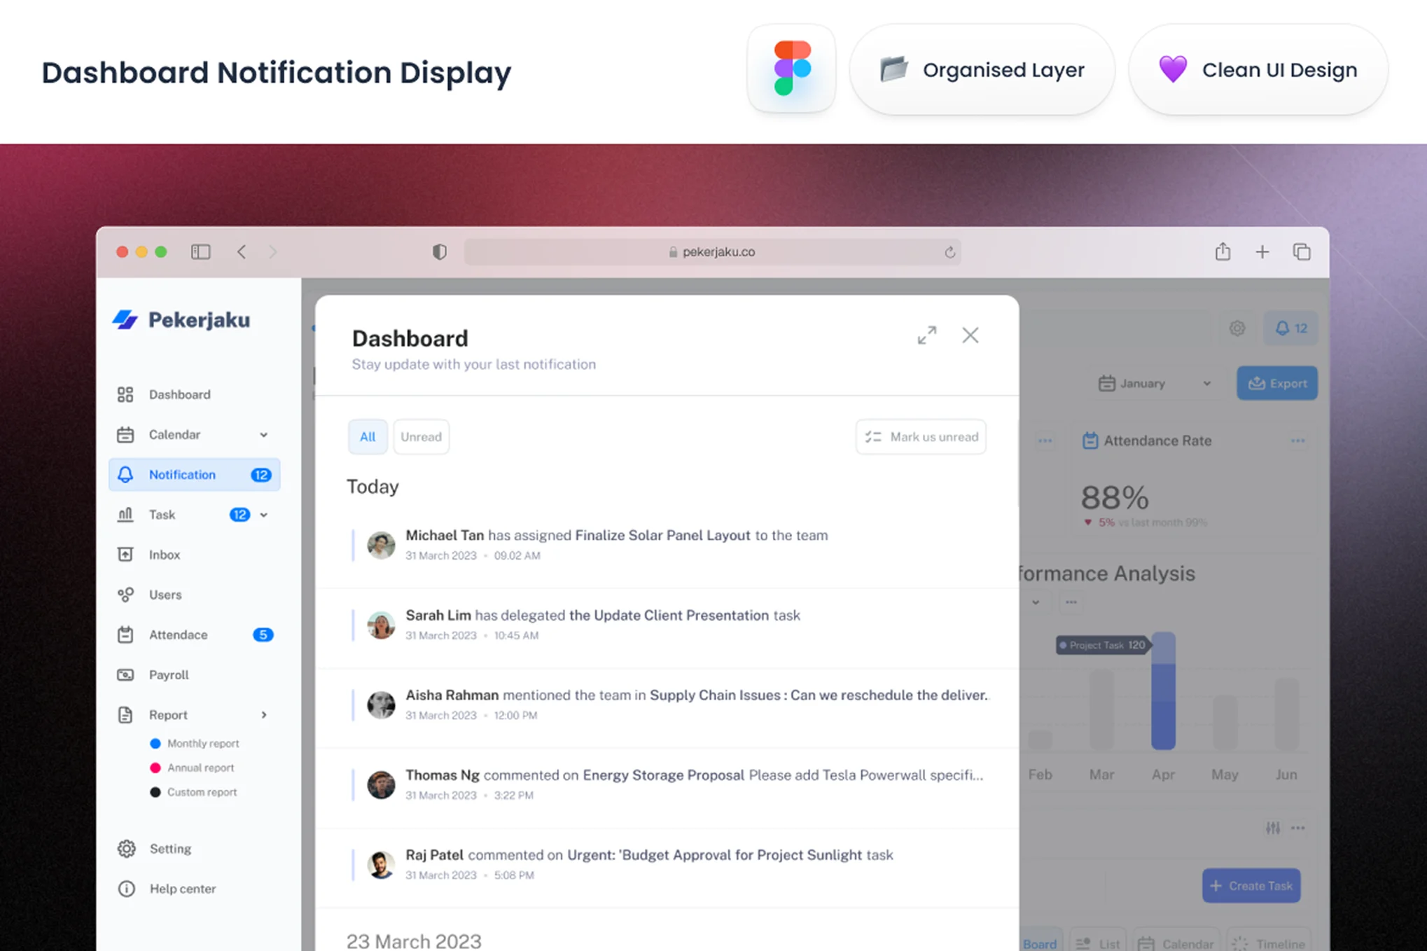Open the Performance Analysis dropdown chevron
Viewport: 1427px width, 951px height.
pos(1036,602)
